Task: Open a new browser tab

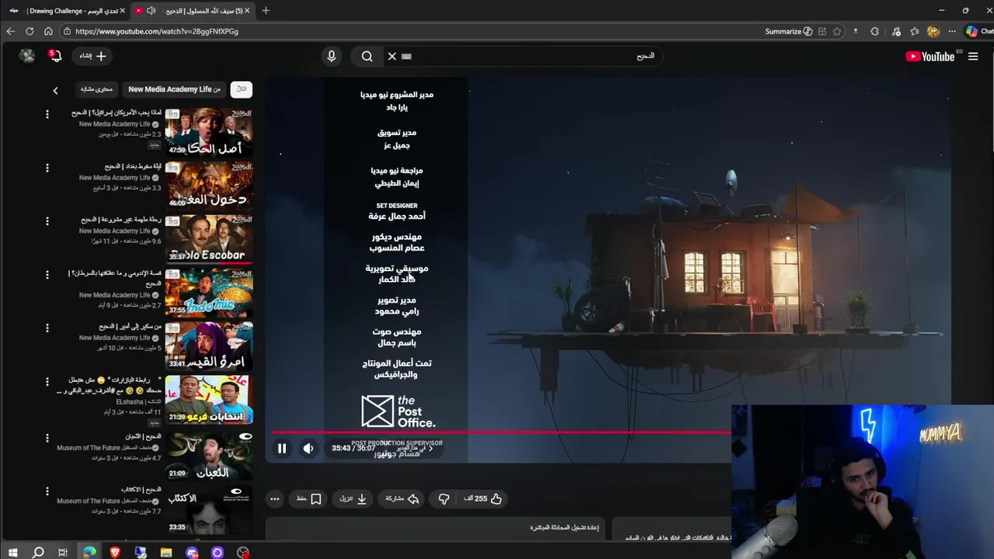Action: click(x=266, y=11)
